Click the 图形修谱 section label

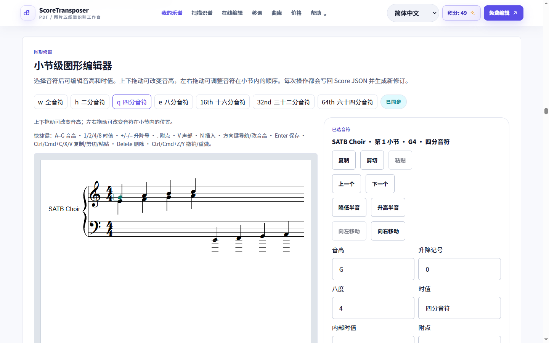(x=43, y=52)
